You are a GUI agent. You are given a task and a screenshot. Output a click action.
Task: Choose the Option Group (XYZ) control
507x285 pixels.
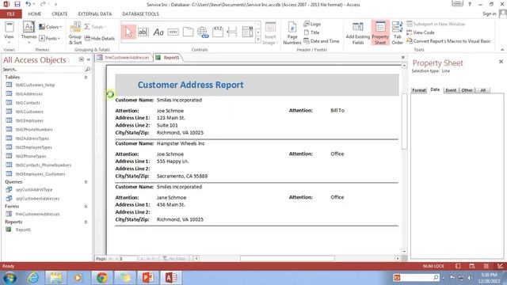point(218,32)
